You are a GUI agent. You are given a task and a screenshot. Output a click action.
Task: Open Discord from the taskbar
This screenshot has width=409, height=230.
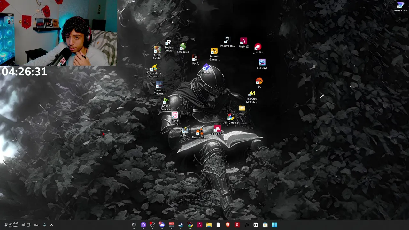tap(162, 225)
